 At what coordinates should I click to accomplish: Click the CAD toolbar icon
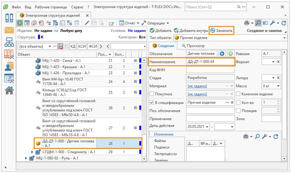click(x=77, y=23)
